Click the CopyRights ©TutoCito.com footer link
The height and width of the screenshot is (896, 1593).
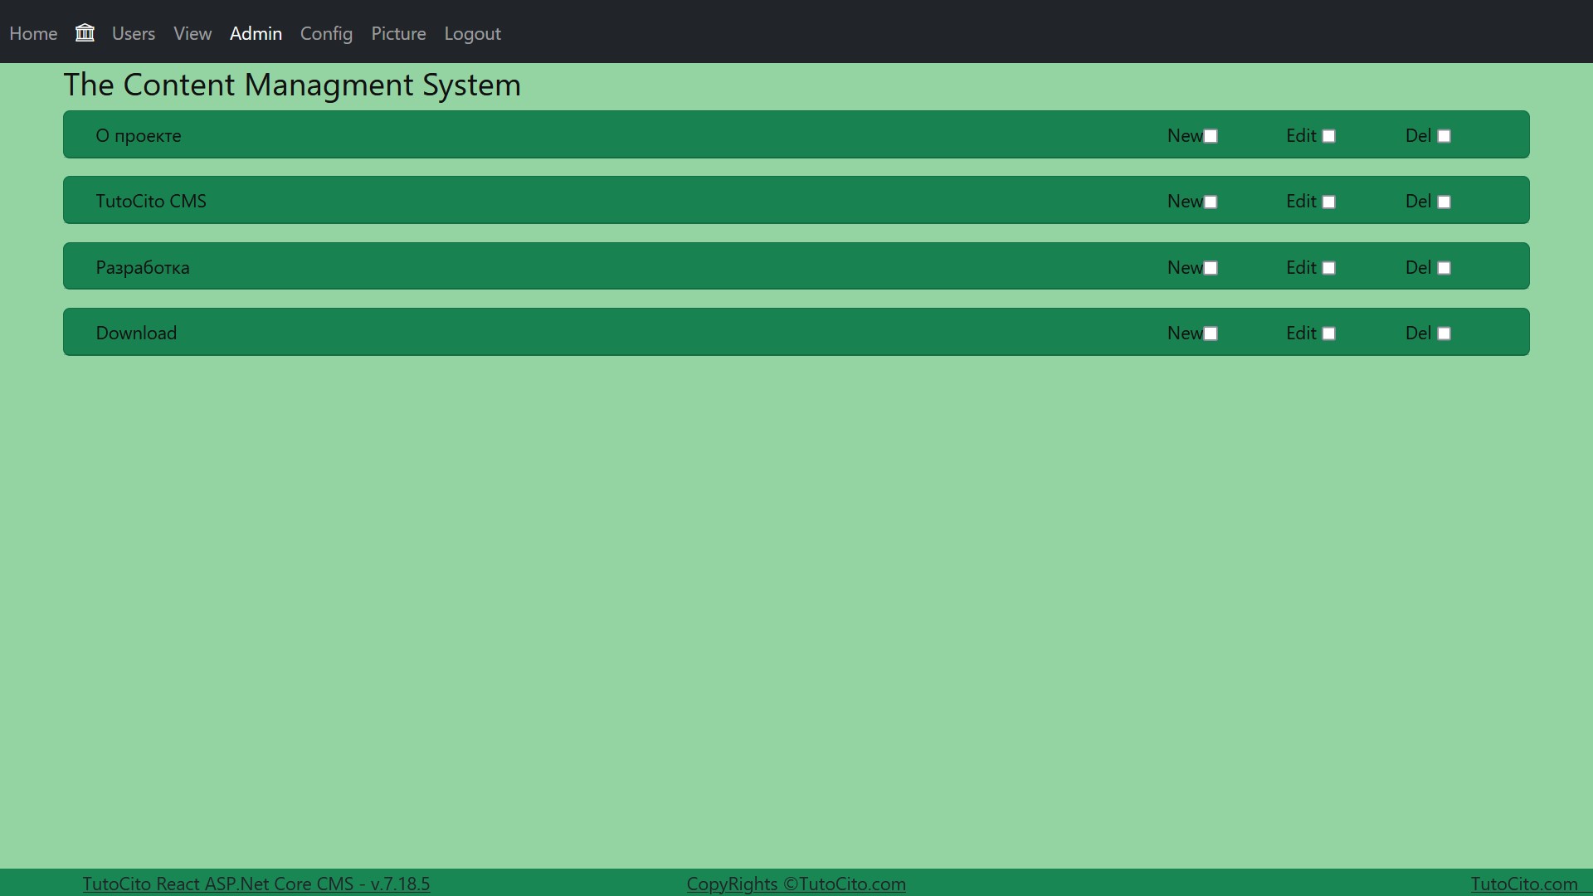796,884
